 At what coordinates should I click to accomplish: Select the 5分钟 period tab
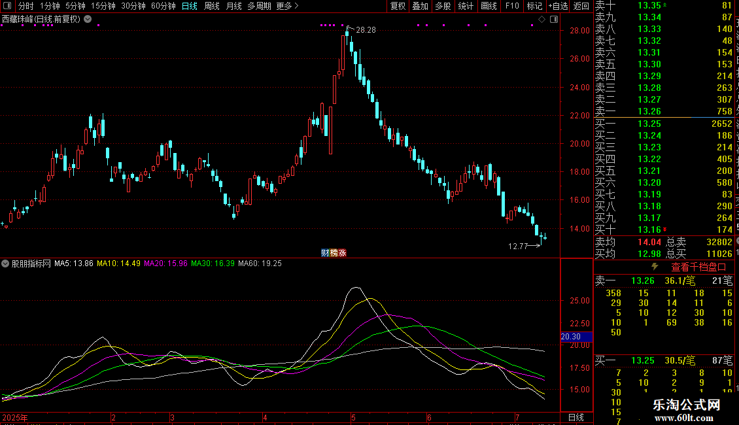click(75, 6)
